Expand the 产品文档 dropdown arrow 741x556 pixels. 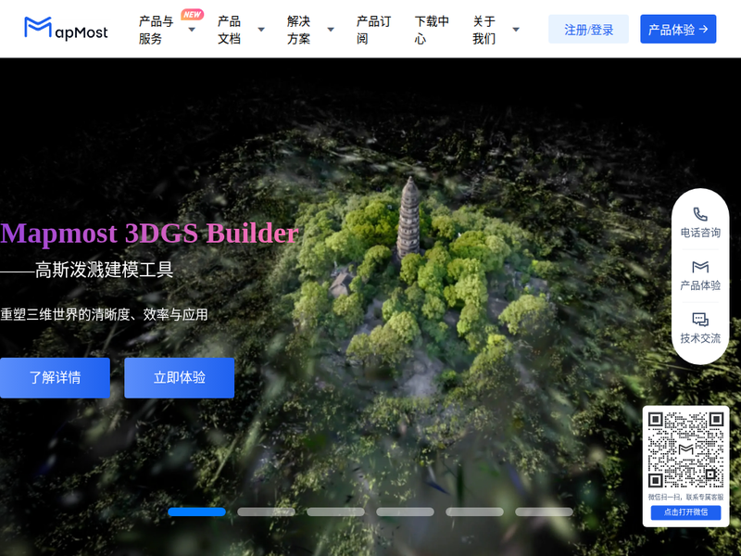(261, 30)
